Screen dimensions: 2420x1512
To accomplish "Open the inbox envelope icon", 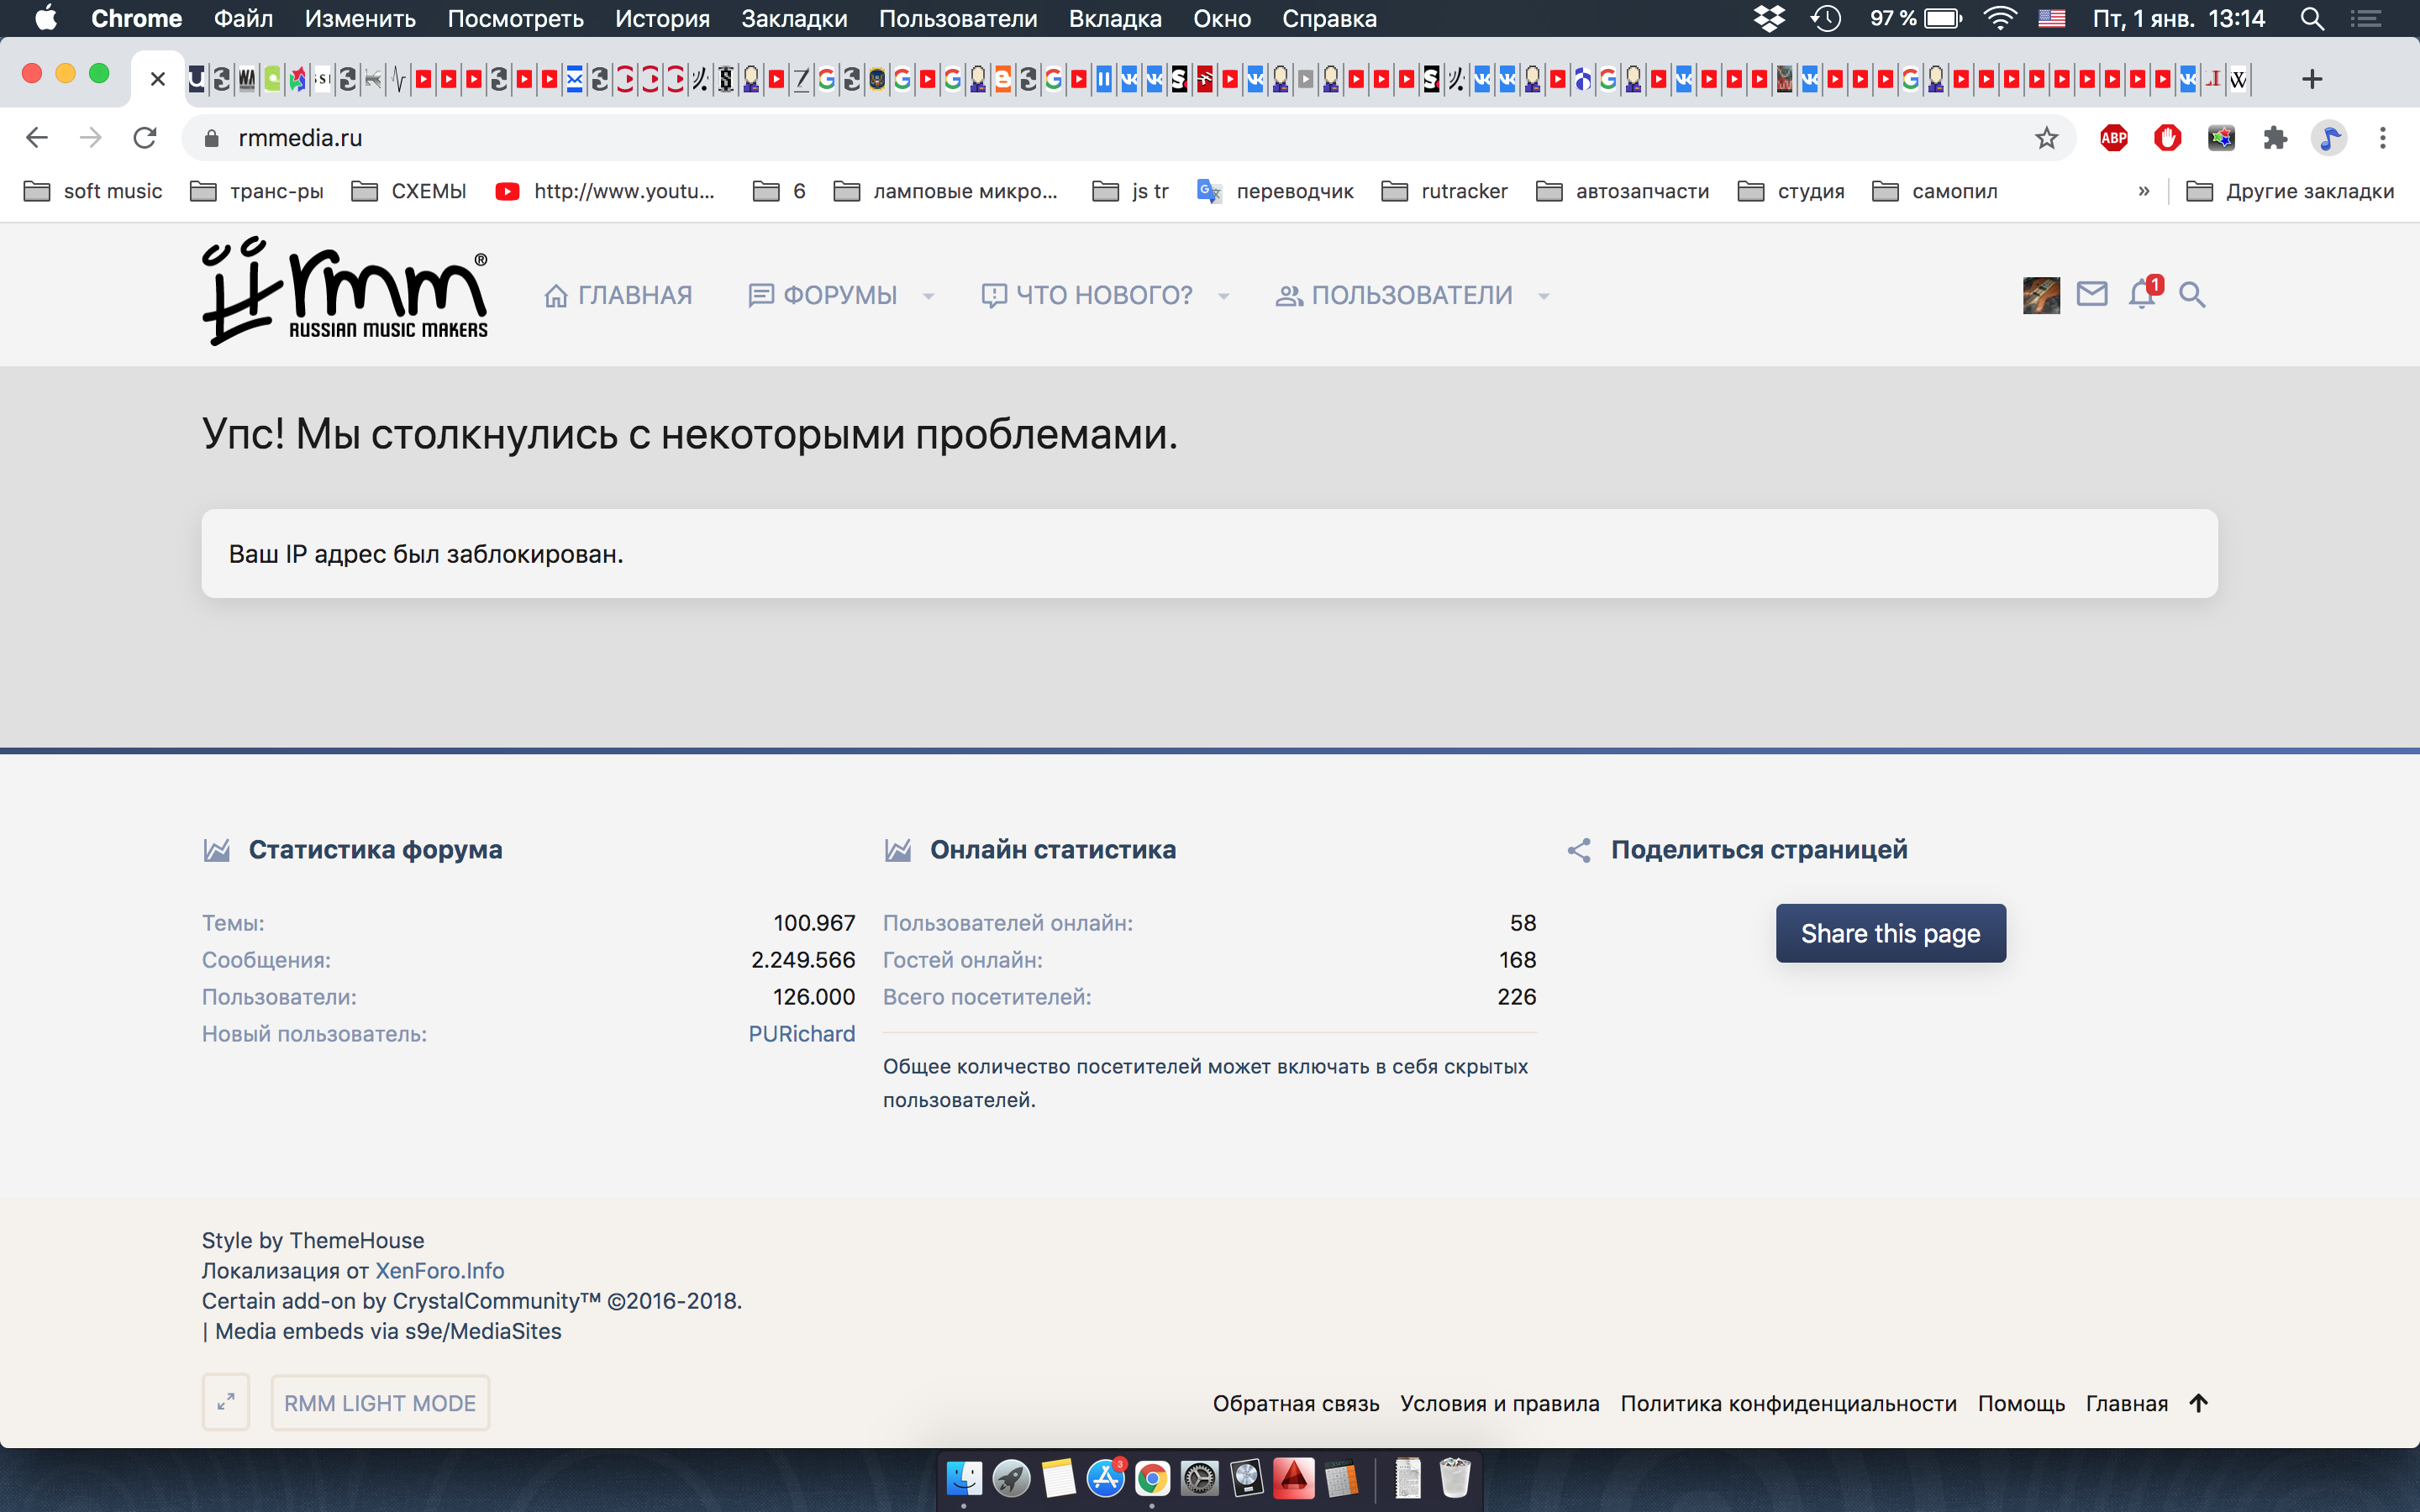I will click(2091, 295).
